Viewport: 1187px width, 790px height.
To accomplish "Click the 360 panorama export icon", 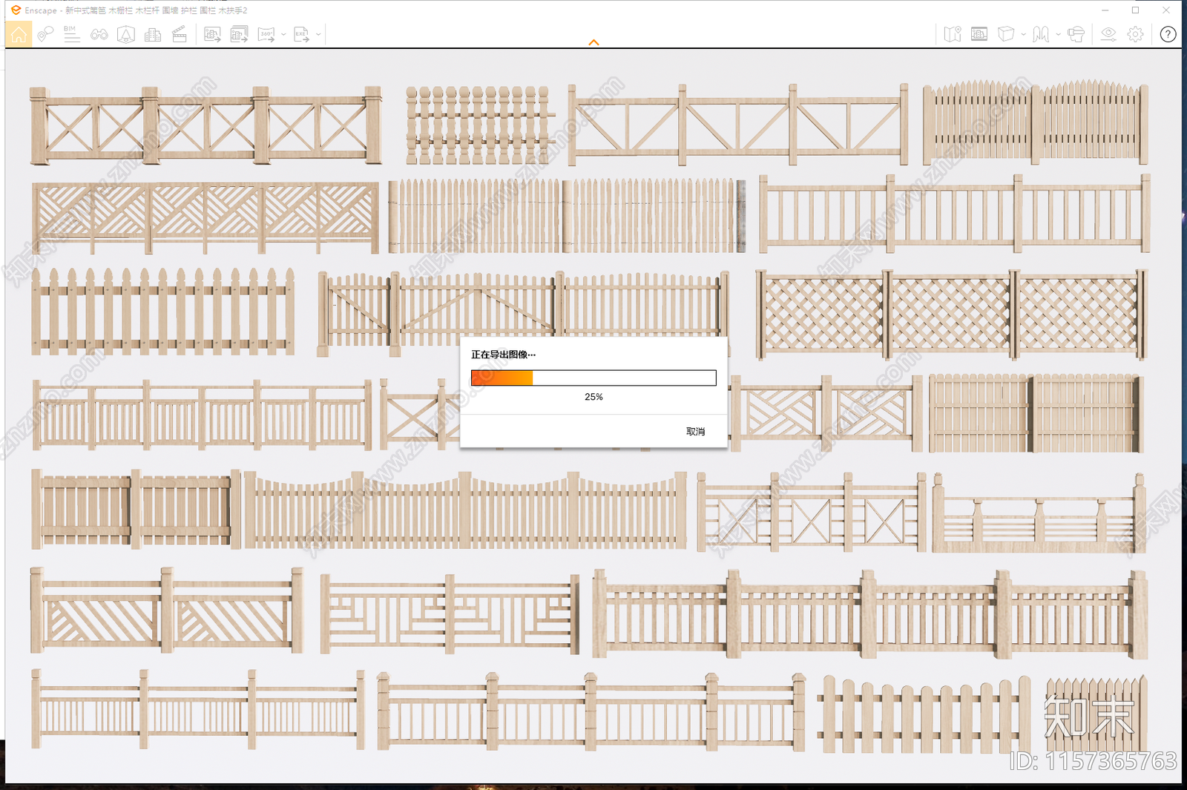I will (266, 34).
